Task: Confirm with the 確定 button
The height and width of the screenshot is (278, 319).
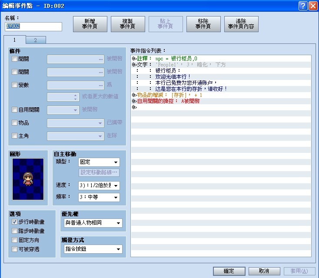Action: pos(229,271)
